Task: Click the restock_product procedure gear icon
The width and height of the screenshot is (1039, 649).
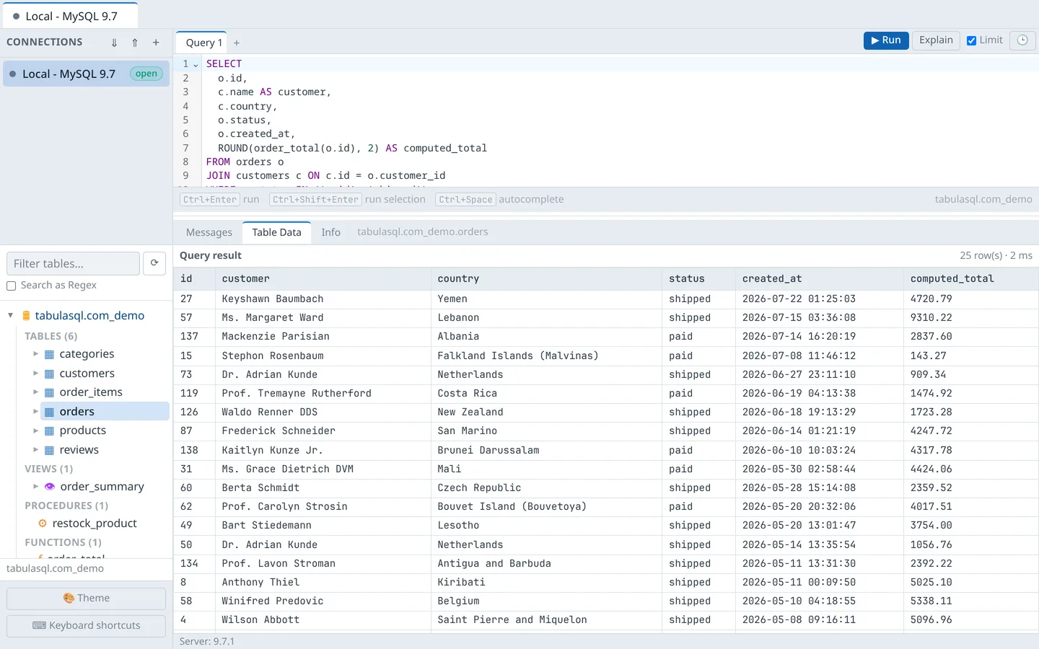Action: click(43, 524)
